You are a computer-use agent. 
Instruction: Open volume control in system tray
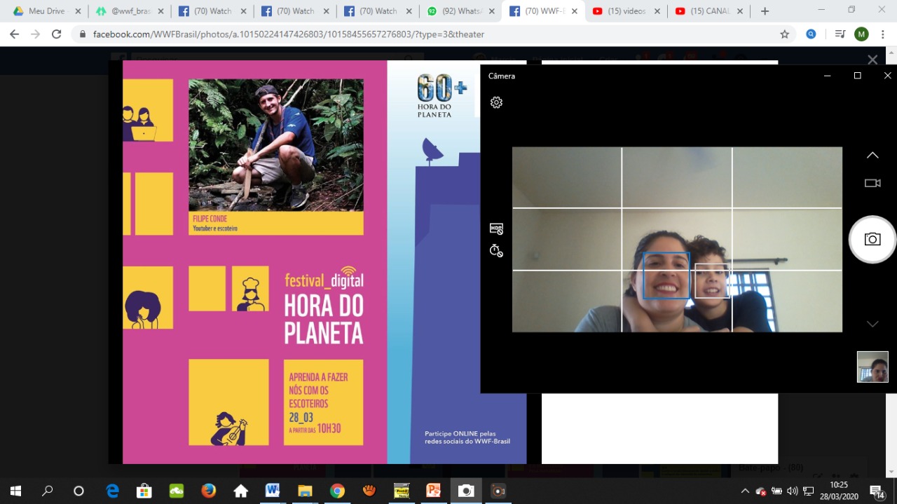pos(793,491)
